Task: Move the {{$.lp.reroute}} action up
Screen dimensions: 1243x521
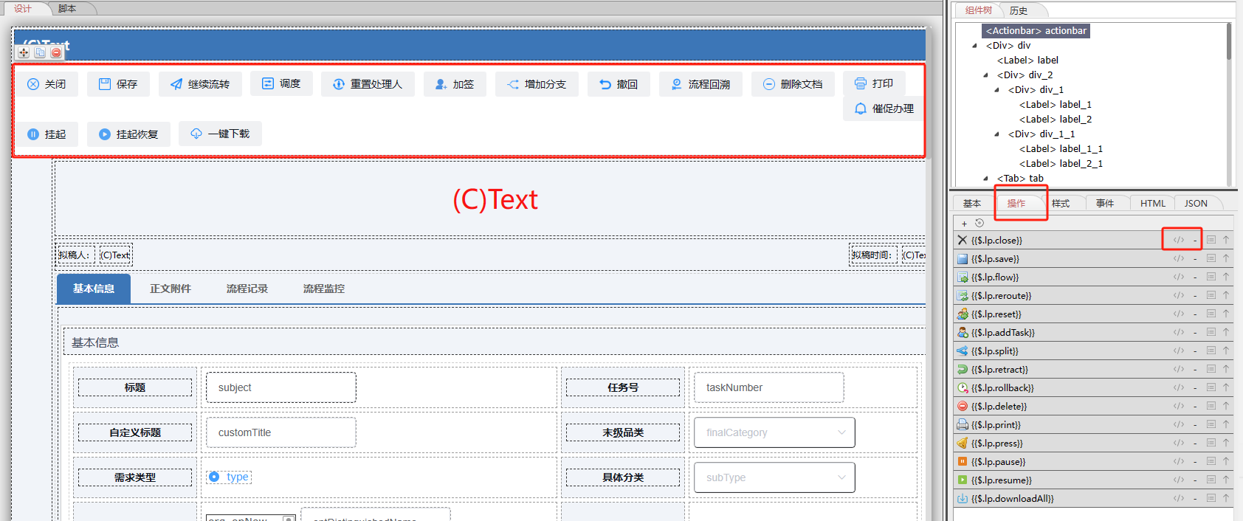Action: tap(1226, 295)
